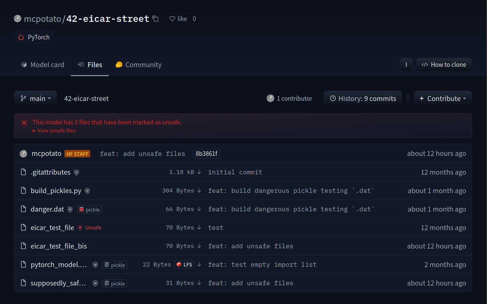Click the LFS badge on pytorch_model file
This screenshot has width=487, height=304.
click(184, 265)
